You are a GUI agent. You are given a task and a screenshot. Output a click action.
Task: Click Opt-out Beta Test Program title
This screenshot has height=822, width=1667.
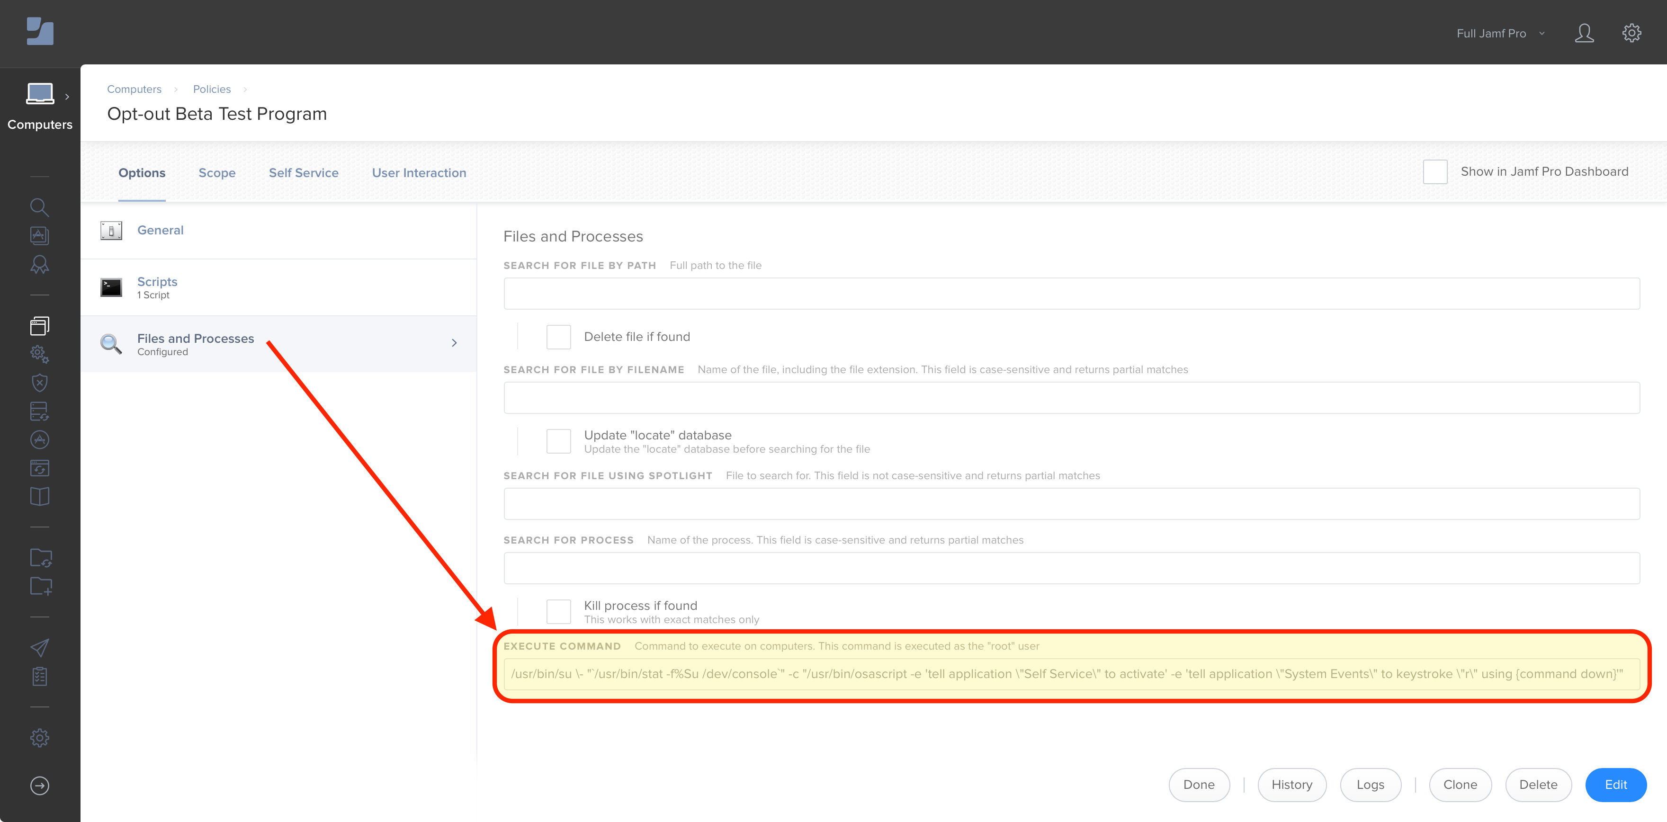[x=217, y=114]
